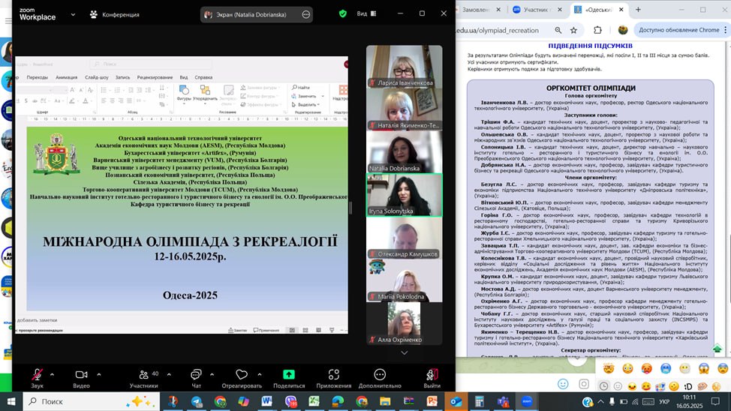
Task: Bookmark this page with the star icon
Action: [x=573, y=30]
